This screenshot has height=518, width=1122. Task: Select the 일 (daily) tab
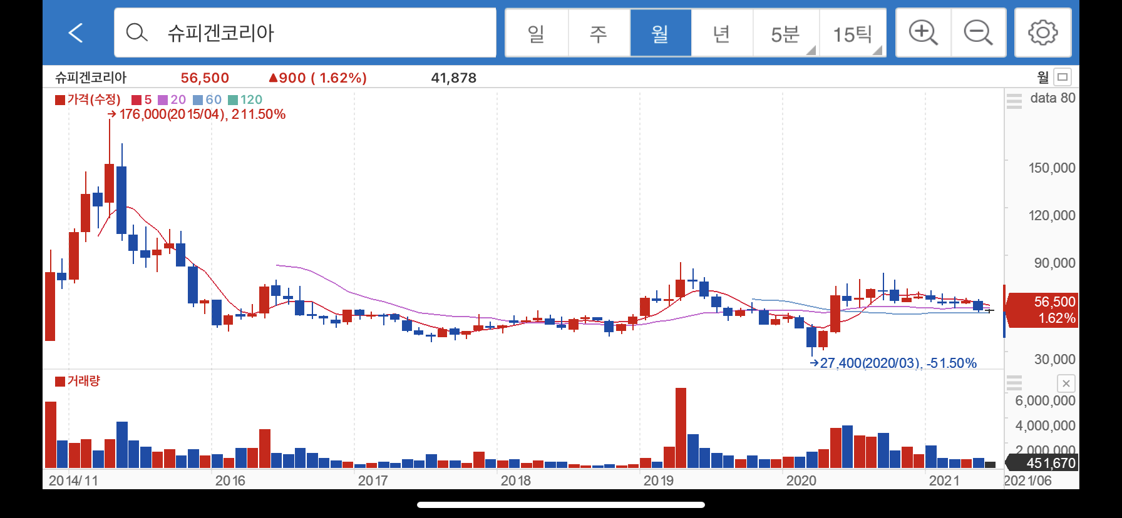537,33
